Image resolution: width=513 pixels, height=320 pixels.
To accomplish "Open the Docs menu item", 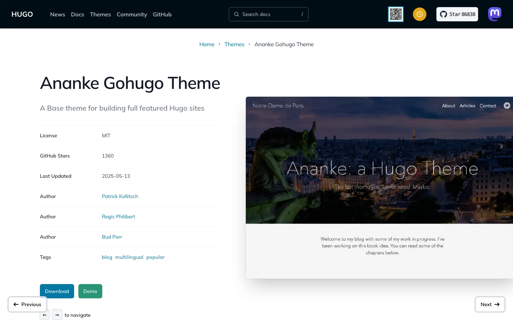I will 78,14.
